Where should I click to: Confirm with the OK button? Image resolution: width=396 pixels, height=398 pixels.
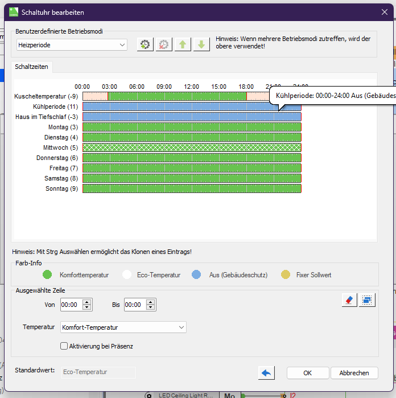pos(308,373)
